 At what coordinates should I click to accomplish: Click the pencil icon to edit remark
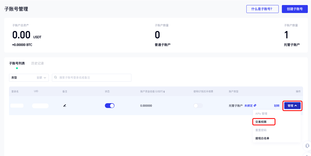[65, 106]
